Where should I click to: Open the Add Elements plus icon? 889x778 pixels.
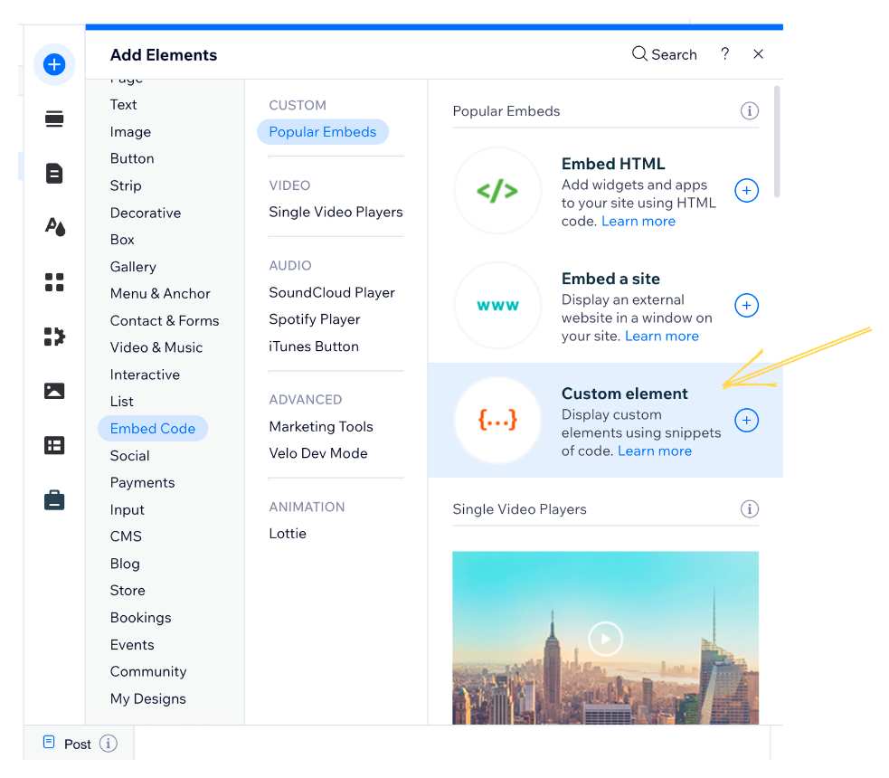54,64
